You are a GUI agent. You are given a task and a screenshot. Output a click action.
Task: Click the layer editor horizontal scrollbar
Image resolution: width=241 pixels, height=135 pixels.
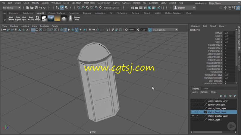[207, 132]
